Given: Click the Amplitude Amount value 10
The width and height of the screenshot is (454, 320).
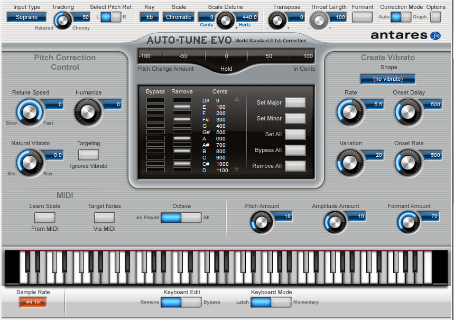Looking at the screenshot, I should click(x=356, y=217).
